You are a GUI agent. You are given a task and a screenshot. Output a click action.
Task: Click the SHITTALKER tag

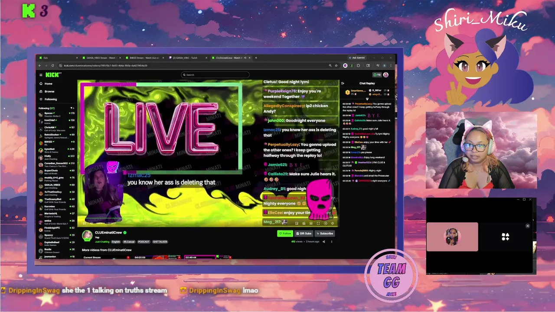160,242
